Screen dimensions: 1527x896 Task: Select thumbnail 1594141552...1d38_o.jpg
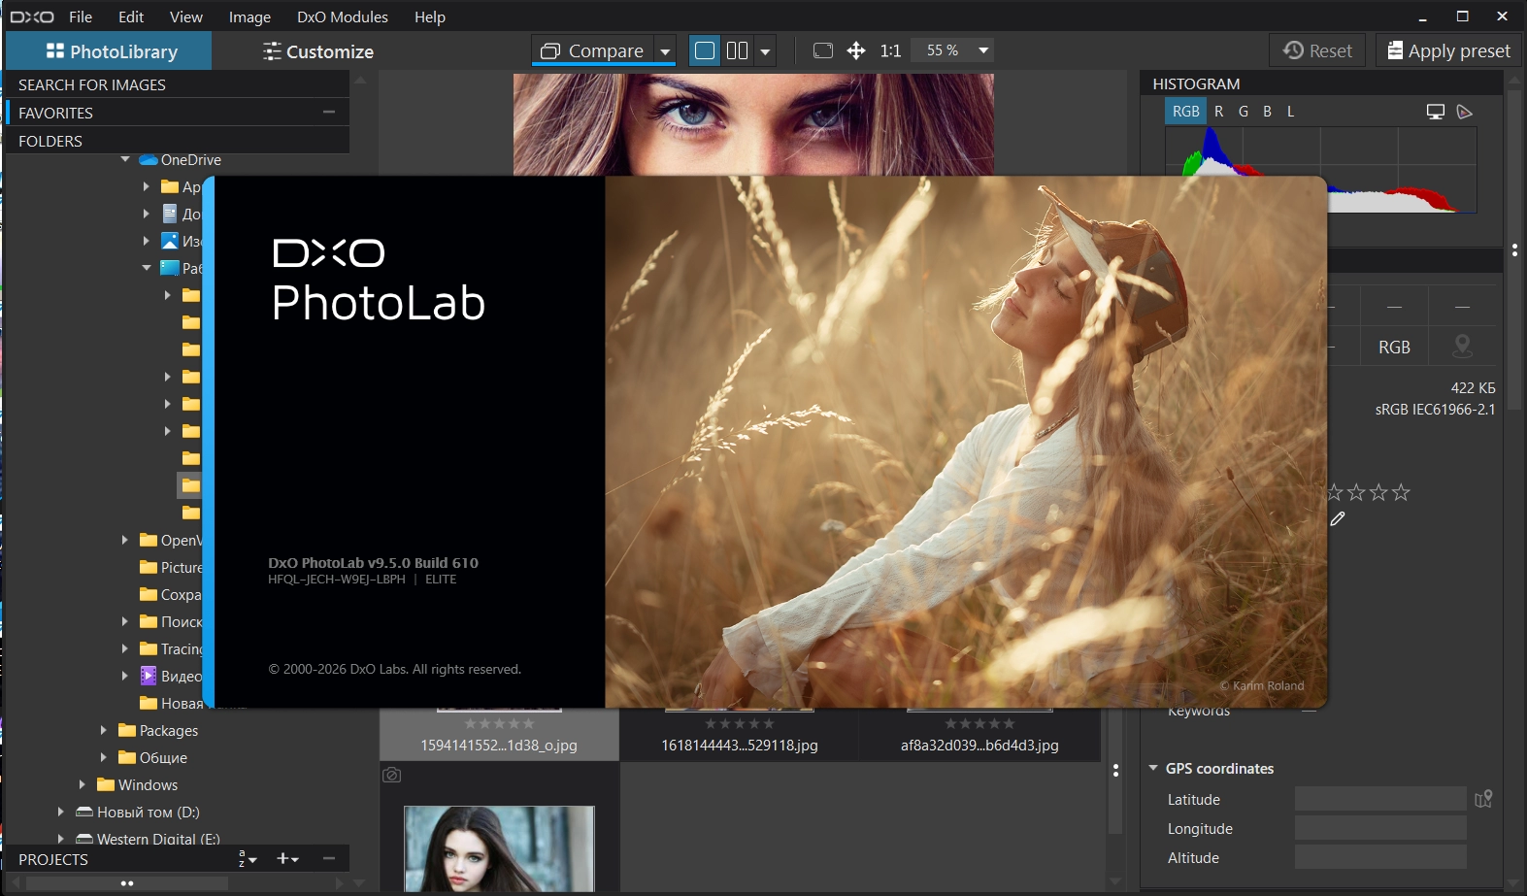(x=499, y=735)
